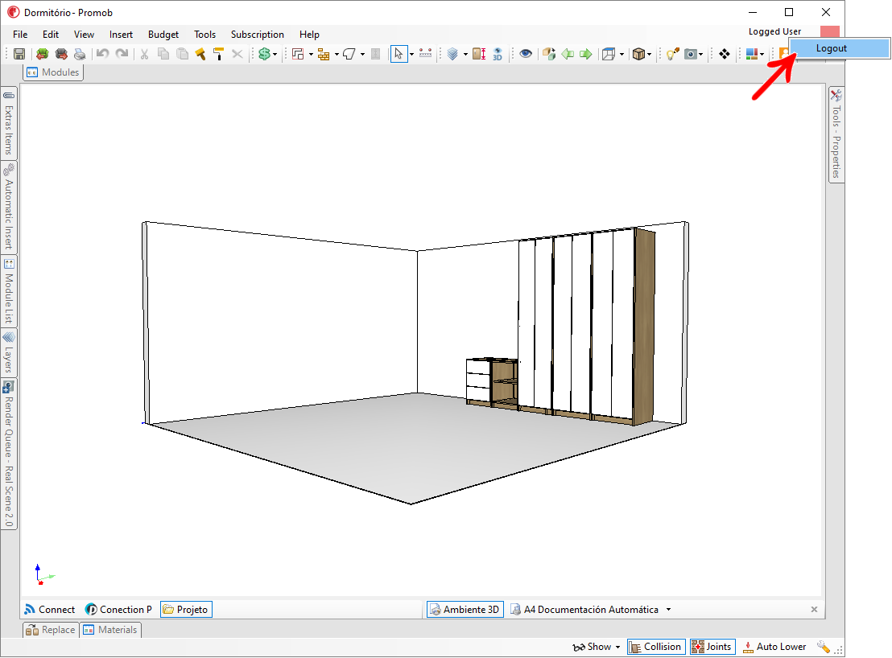The image size is (892, 658).
Task: Toggle the Collision option
Action: pos(656,647)
